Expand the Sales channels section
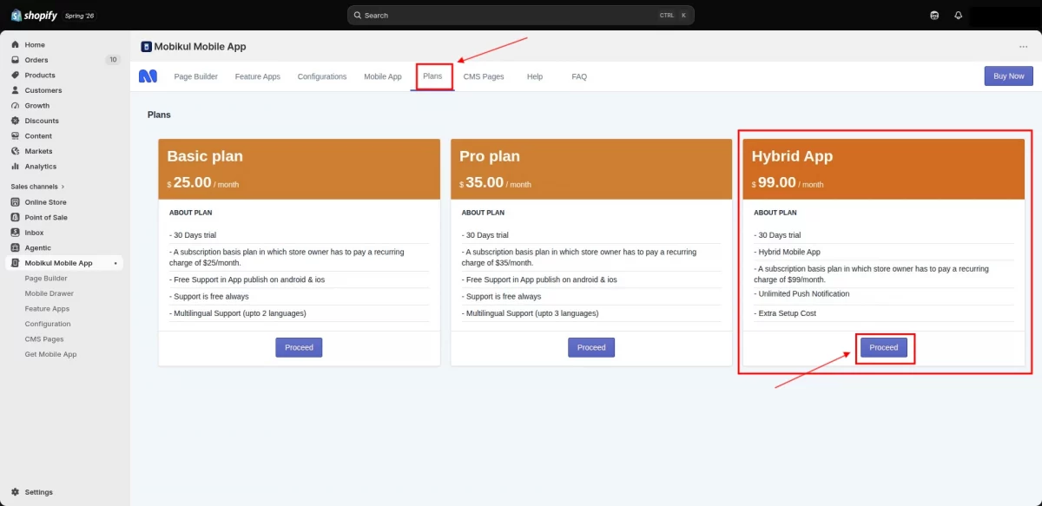This screenshot has width=1042, height=506. tap(37, 187)
